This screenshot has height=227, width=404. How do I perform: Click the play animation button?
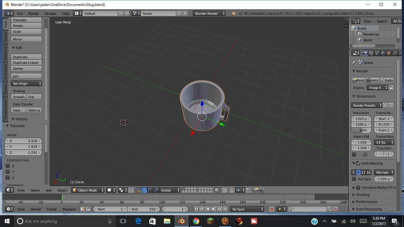point(214,209)
